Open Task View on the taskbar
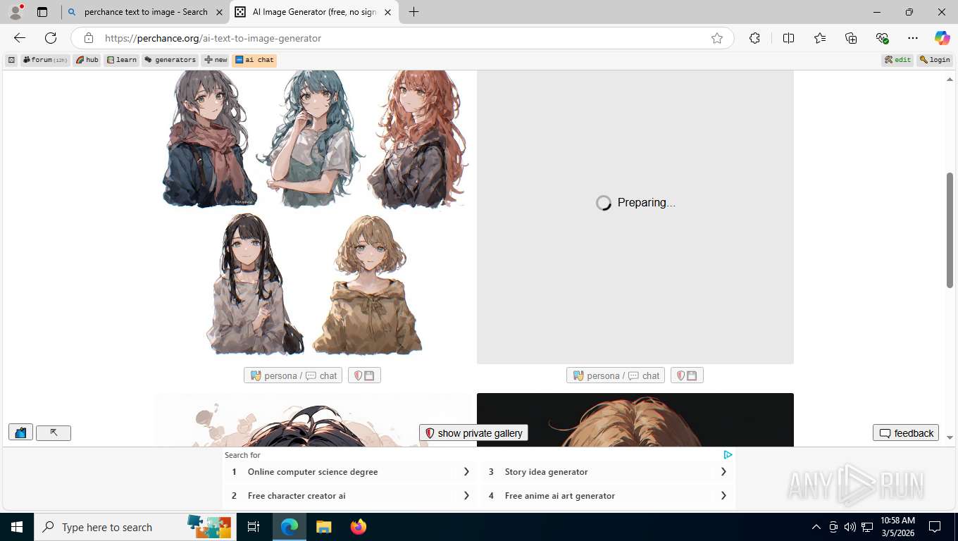Screen dimensions: 958x541 coord(254,527)
